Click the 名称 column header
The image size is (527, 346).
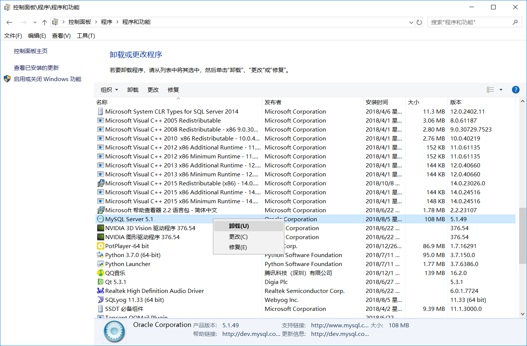tap(101, 102)
